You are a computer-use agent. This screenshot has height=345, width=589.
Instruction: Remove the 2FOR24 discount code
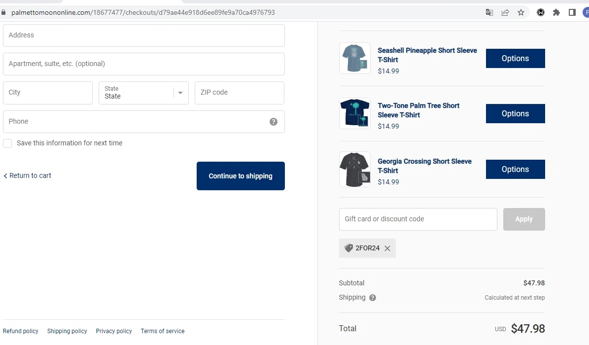click(x=387, y=248)
